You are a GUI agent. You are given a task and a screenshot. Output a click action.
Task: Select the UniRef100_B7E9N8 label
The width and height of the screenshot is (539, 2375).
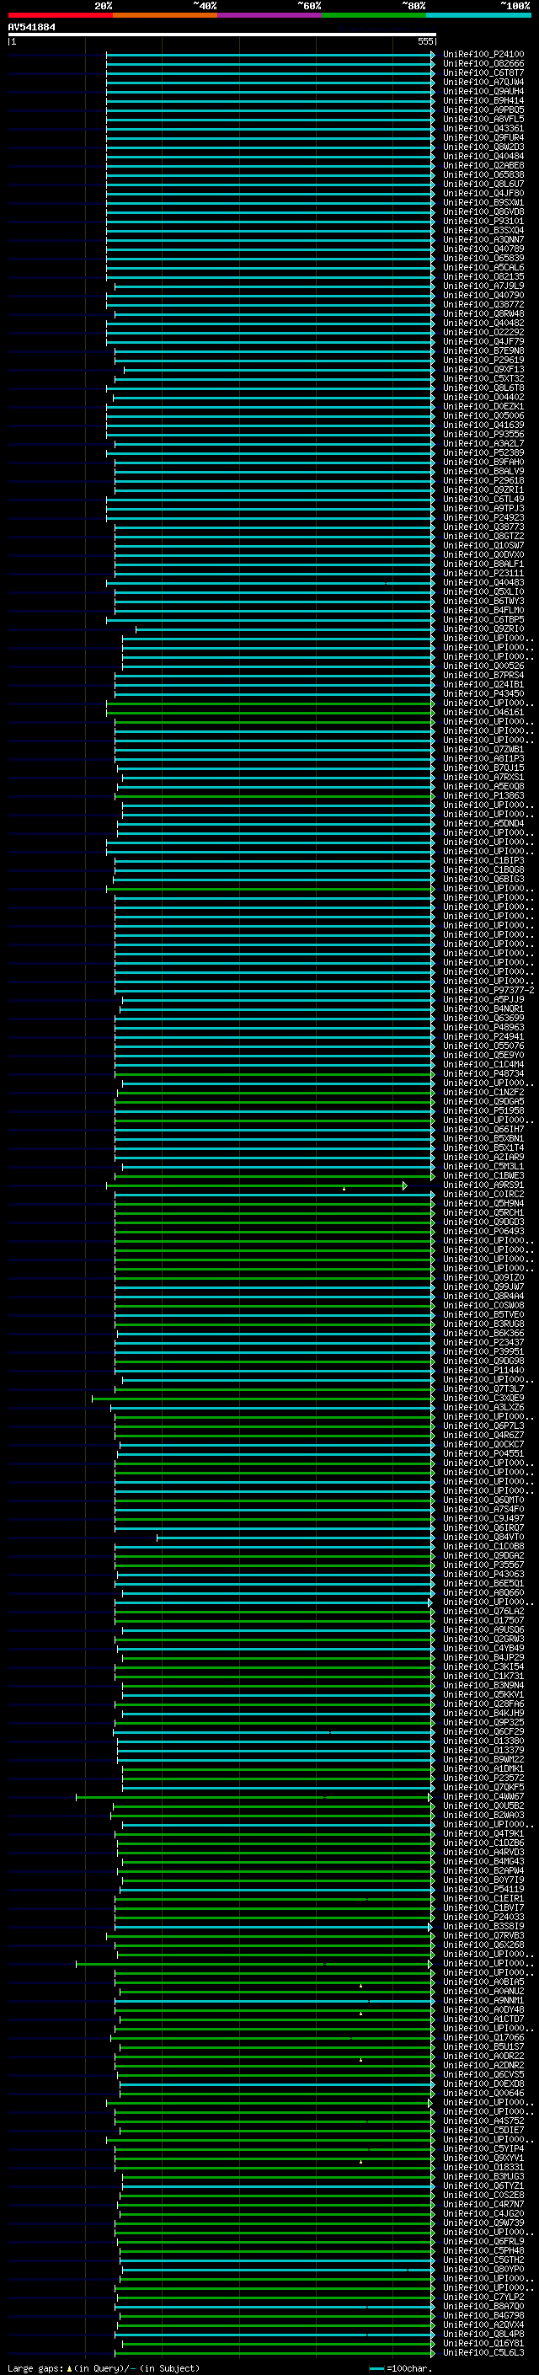(x=483, y=351)
